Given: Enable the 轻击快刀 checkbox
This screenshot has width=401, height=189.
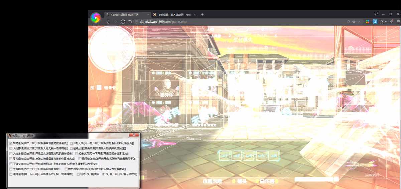Looking at the screenshot, I should (77, 153).
